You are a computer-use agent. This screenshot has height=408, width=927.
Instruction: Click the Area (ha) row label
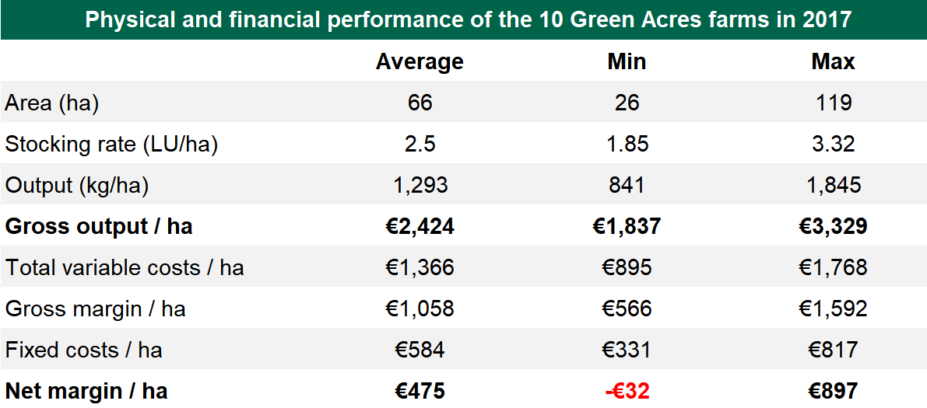52,103
